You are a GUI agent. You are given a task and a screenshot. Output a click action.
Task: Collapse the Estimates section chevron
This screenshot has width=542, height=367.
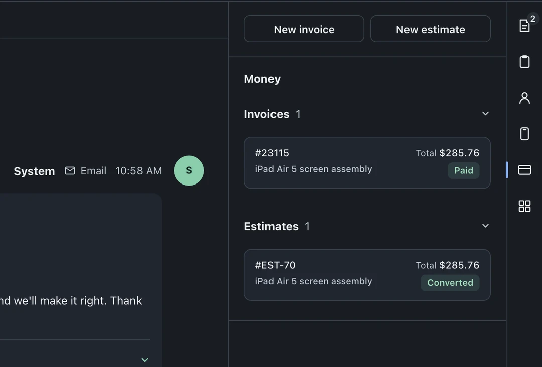(485, 226)
